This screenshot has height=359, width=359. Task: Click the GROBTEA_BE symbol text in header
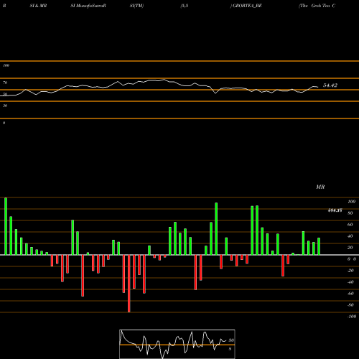[247, 6]
